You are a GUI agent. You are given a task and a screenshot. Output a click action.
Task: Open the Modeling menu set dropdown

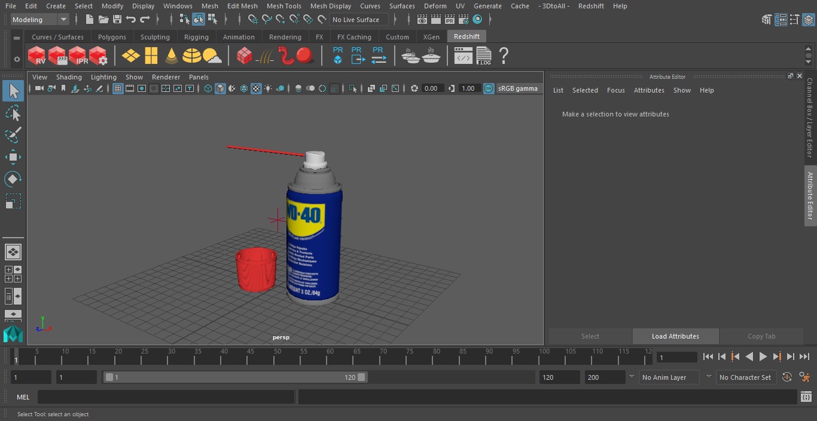(40, 20)
